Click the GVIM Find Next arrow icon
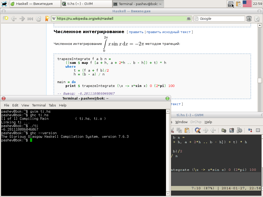Viewport: 263px width, 197px height. tap(205, 130)
